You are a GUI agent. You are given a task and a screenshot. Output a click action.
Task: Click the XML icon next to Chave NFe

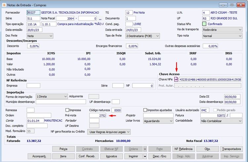(x=176, y=79)
